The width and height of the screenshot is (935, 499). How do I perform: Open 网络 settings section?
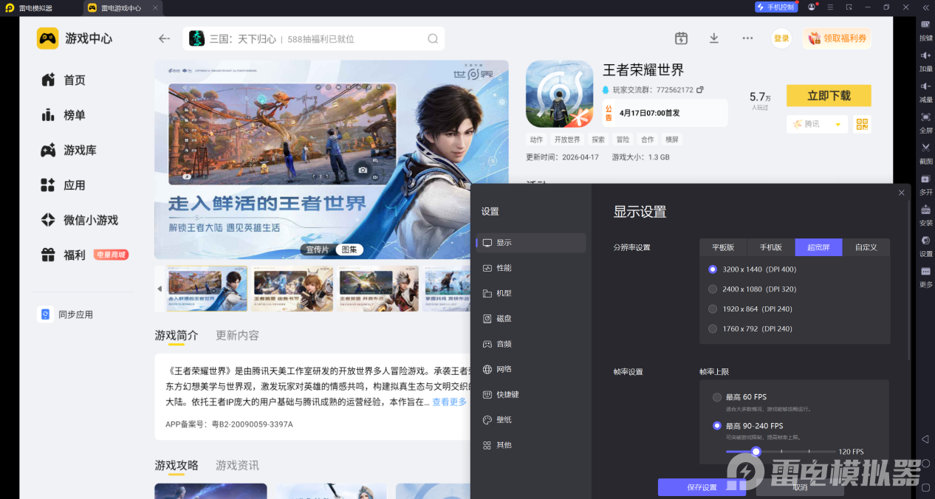[x=531, y=369]
